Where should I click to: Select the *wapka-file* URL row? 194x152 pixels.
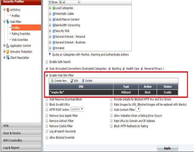click(x=113, y=92)
